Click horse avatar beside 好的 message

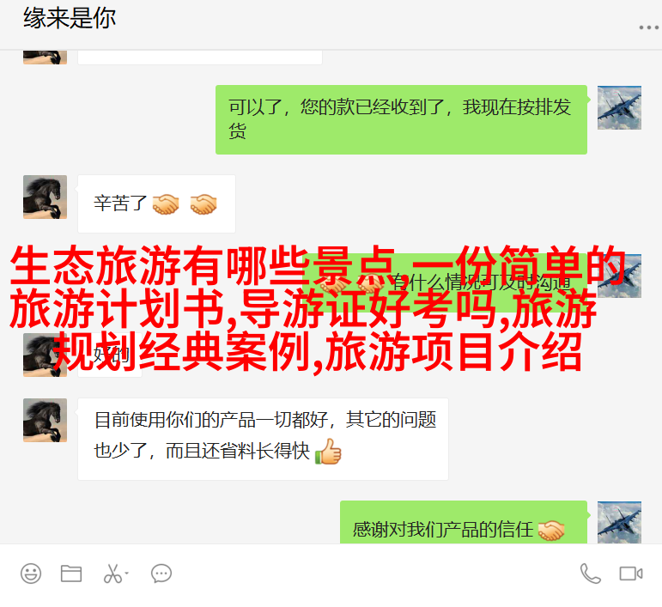(x=45, y=355)
